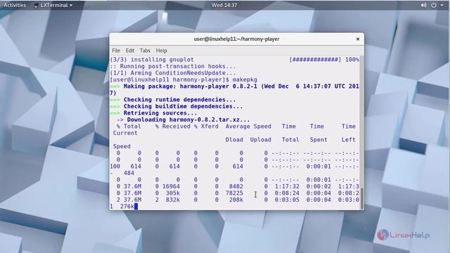Click '(3/3) installing gnuplot' text
The height and width of the screenshot is (253, 450).
click(152, 60)
